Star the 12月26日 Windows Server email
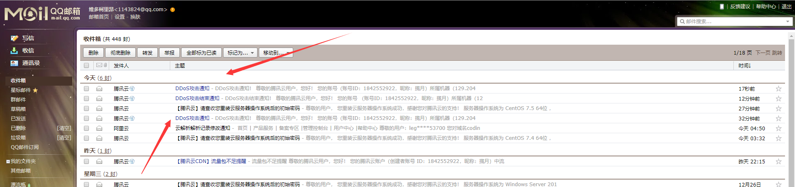 [x=778, y=184]
